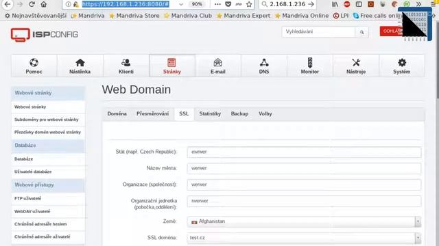Click the 90% zoom level indicator
Image resolution: width=439 pixels, height=246 pixels.
197,4
